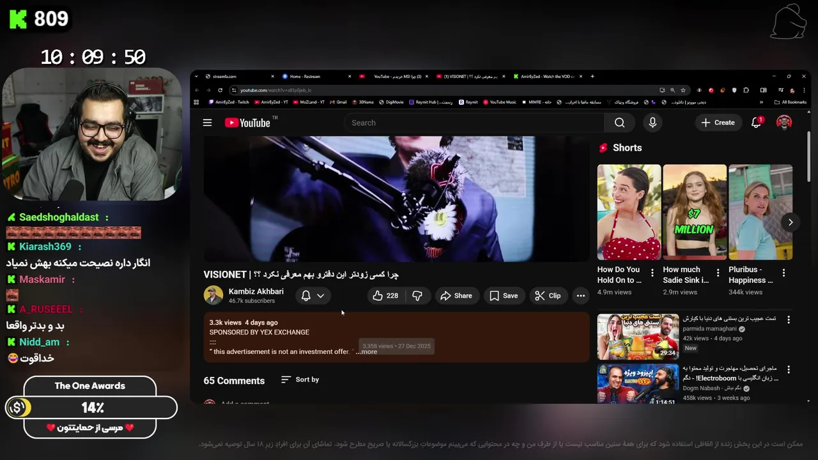Screen dimensions: 818x460
Task: Open the 'How much Sadie Sink' Short
Action: coord(695,212)
